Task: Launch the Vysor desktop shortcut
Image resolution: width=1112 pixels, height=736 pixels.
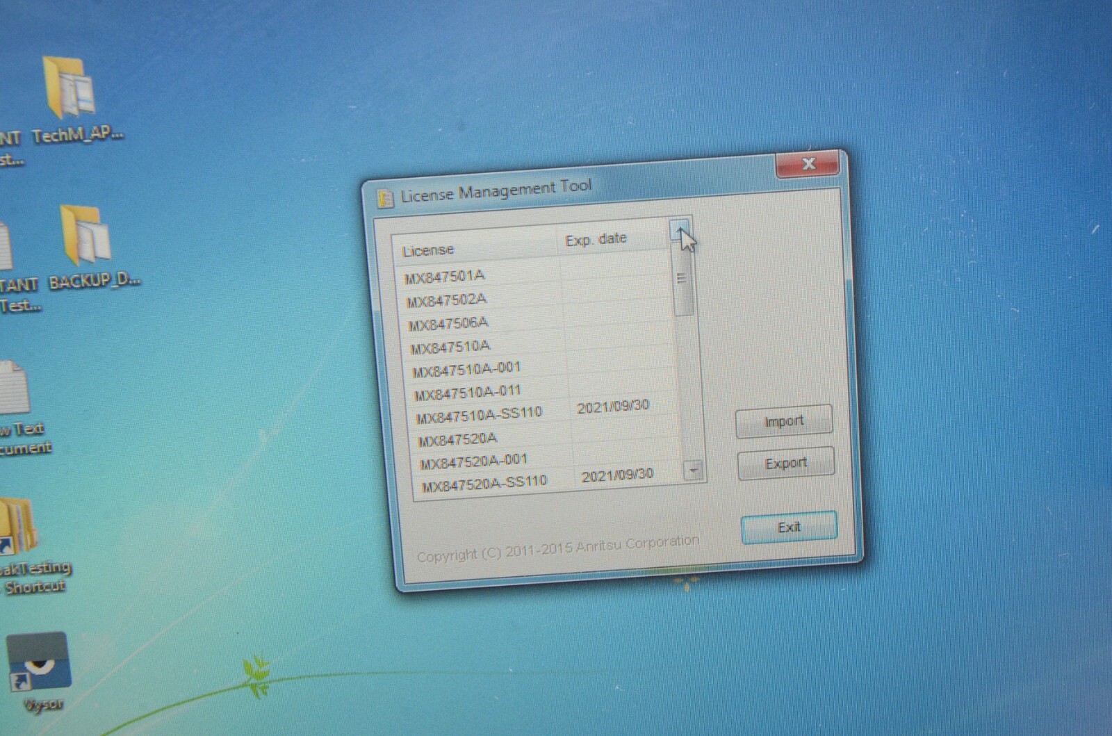Action: tap(39, 663)
